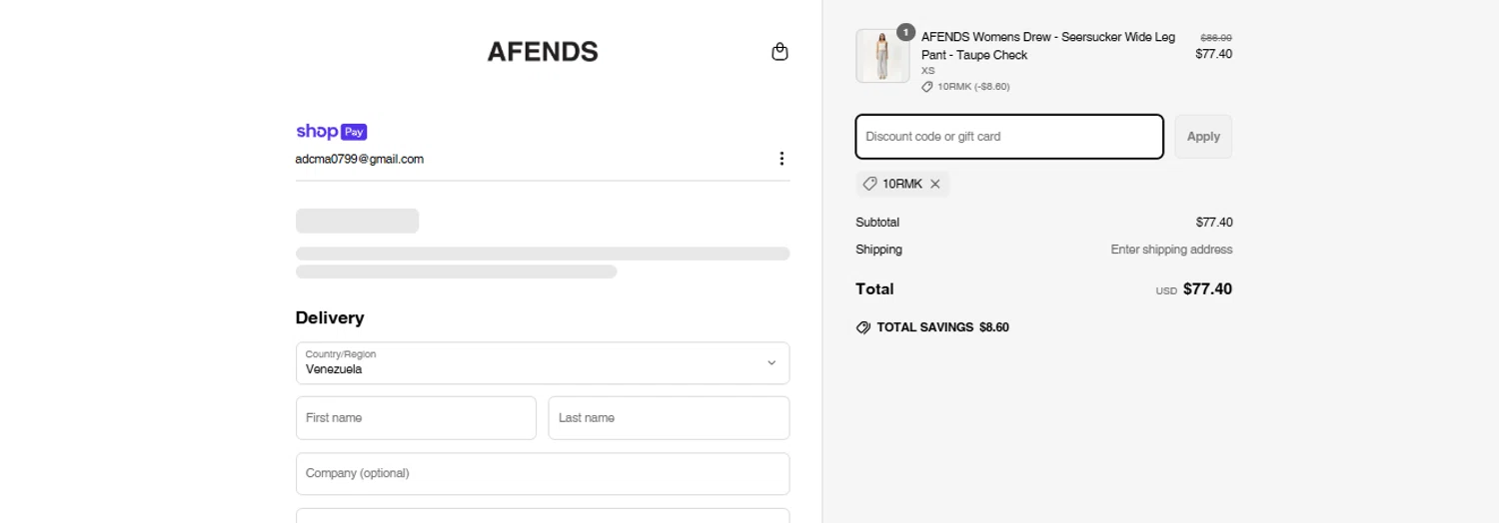Click the product title AFENDS Womens Drew
The width and height of the screenshot is (1499, 523).
point(1048,46)
